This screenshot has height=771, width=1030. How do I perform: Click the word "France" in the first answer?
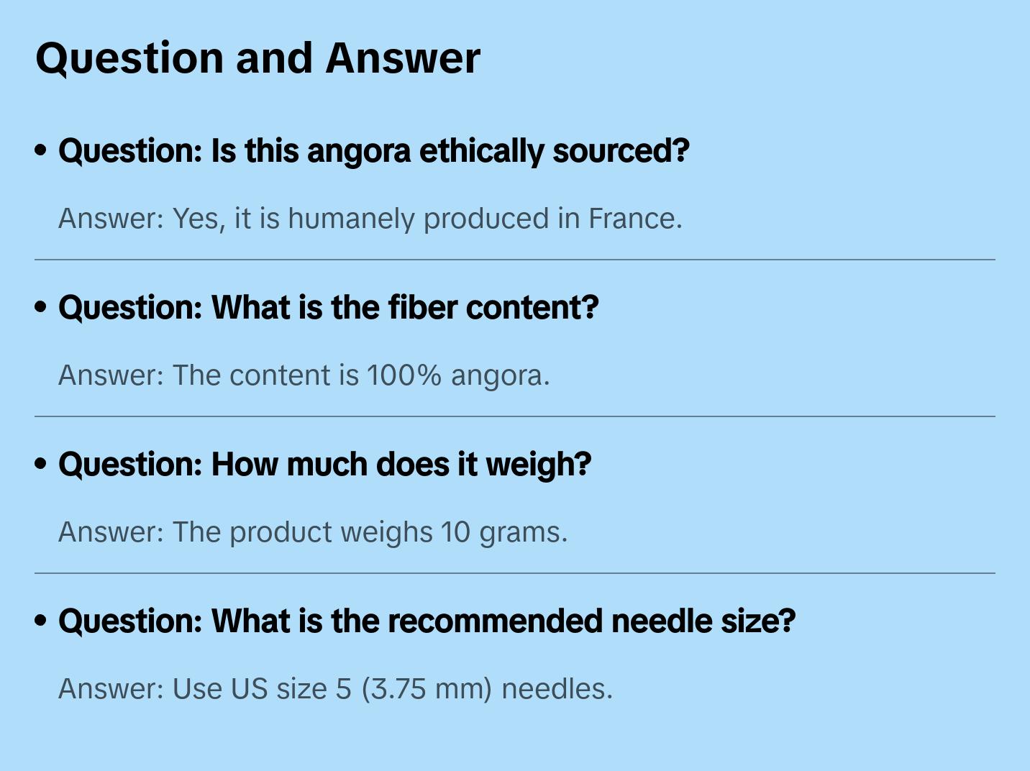[634, 219]
